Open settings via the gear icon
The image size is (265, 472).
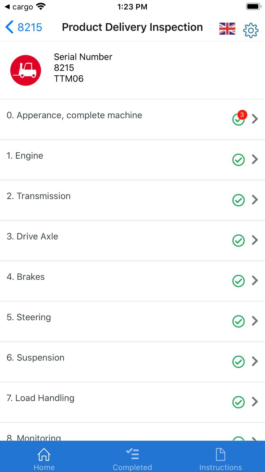251,30
